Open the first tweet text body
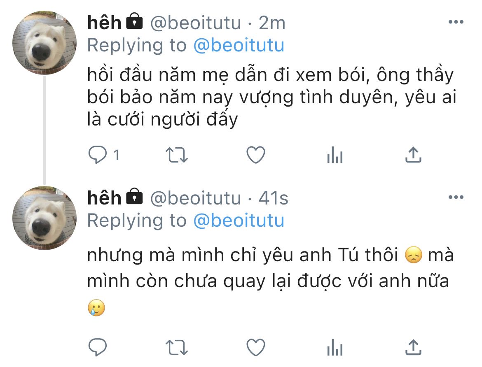 (x=272, y=97)
